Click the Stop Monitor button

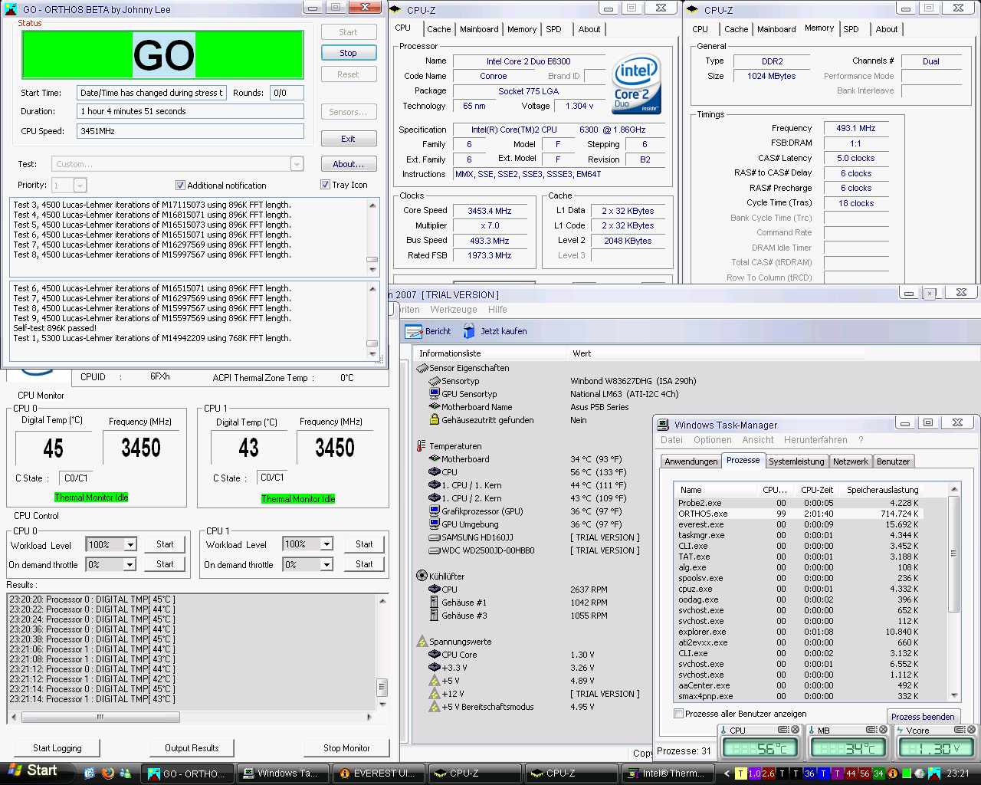346,748
